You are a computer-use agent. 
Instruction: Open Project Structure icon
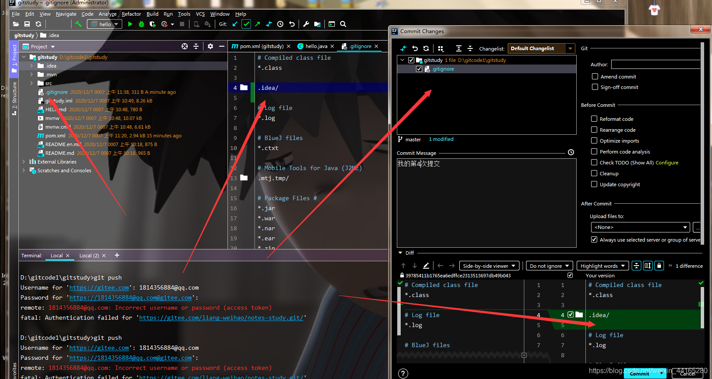[x=317, y=24]
